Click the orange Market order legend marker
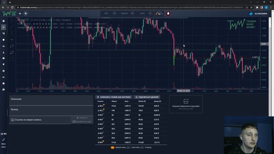274x154 pixels. pyautogui.click(x=113, y=148)
